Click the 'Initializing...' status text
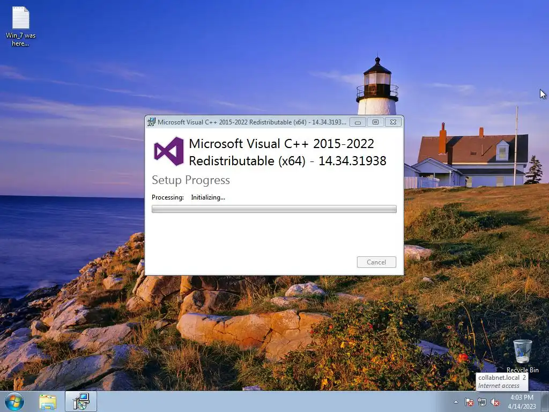Viewport: 549px width, 412px height. [208, 197]
